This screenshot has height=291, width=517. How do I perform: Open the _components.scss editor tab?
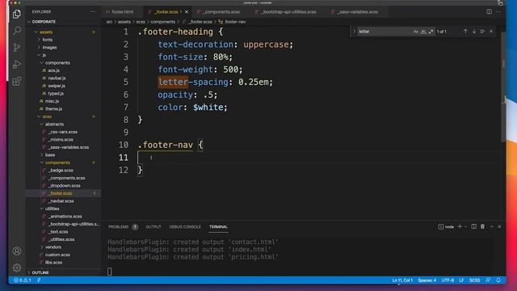tap(221, 11)
